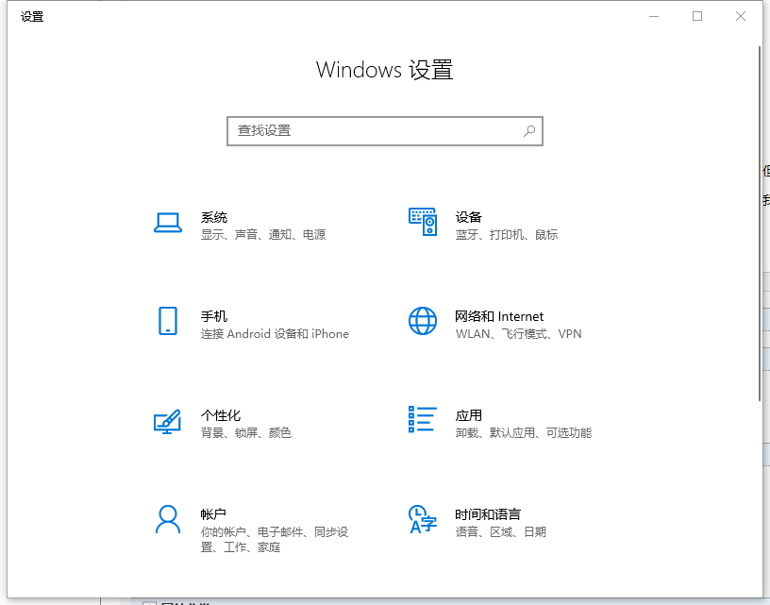The image size is (770, 605).
Task: Open the Devices keyboard and speaker icon
Action: (x=423, y=222)
